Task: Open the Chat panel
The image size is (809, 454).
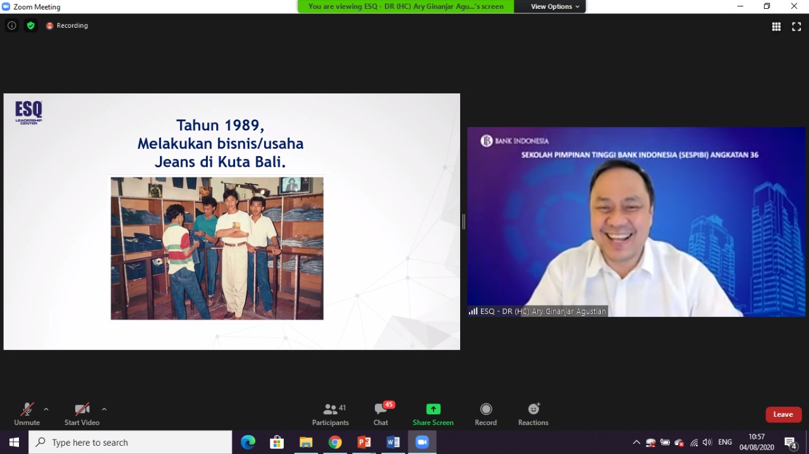Action: (x=380, y=414)
